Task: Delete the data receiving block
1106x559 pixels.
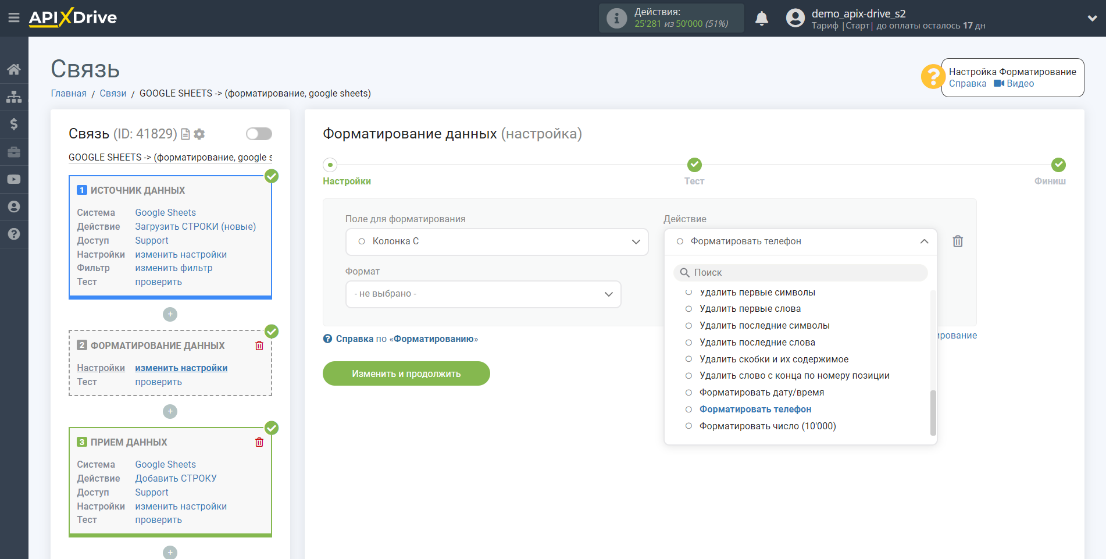Action: point(259,442)
